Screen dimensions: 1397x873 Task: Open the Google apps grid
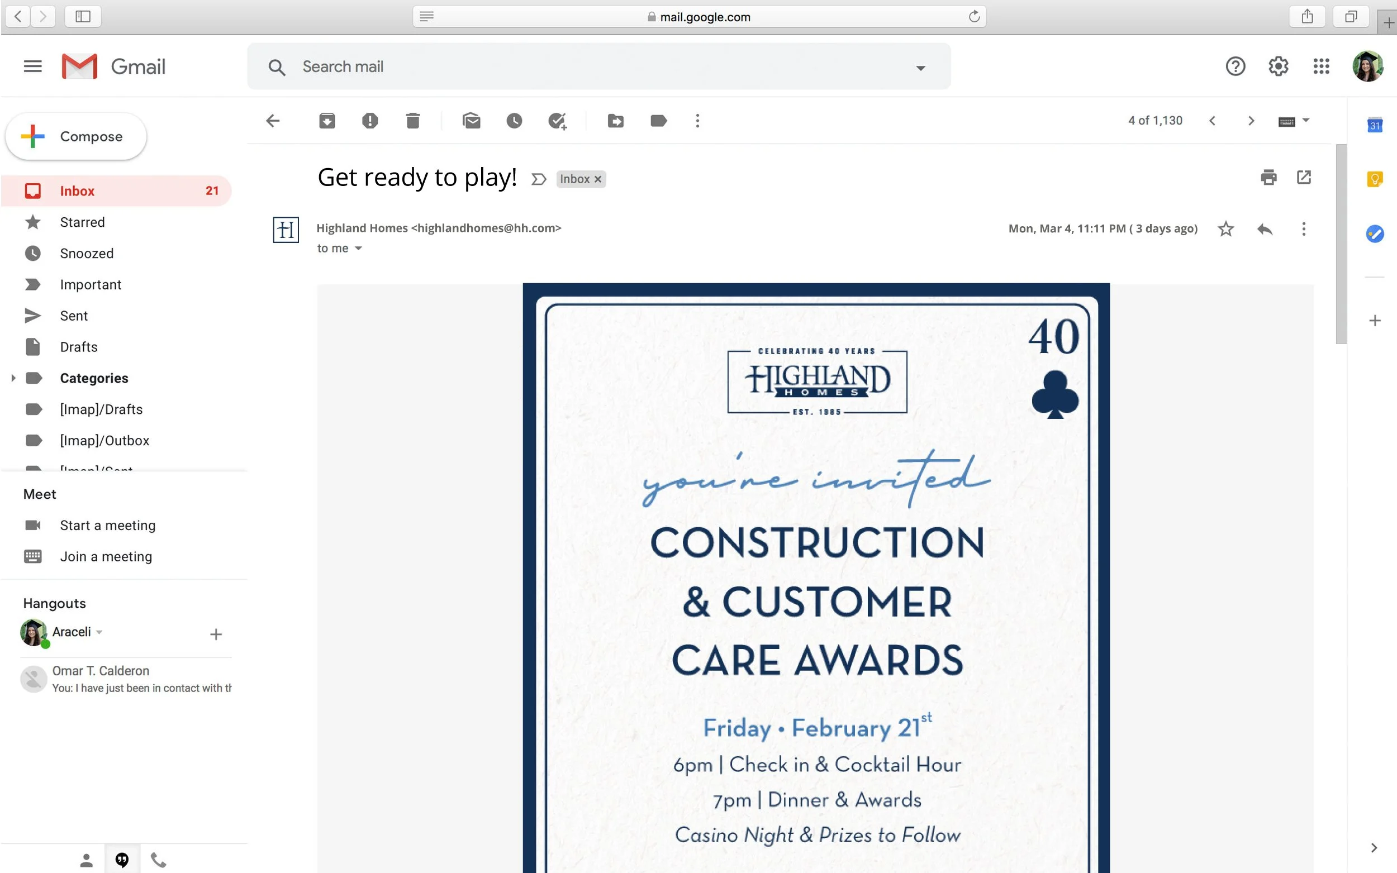[1322, 66]
